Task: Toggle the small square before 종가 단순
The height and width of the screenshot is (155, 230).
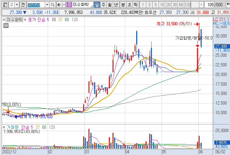Action: coord(25,20)
